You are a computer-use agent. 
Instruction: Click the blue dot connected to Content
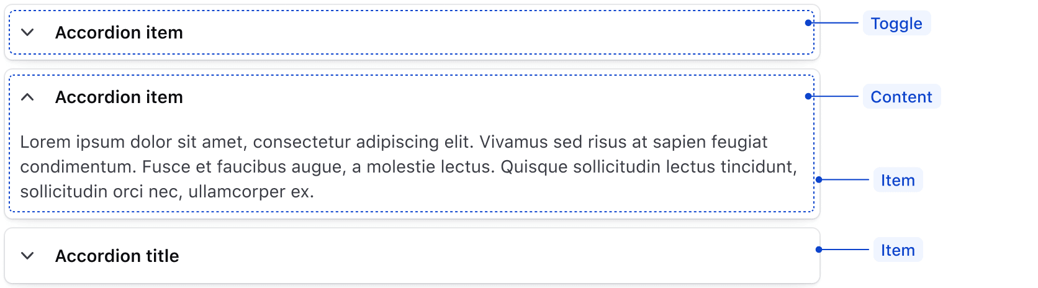tap(808, 96)
